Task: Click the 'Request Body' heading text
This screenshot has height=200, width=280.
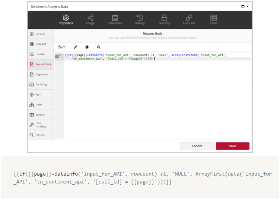Action: [x=152, y=34]
